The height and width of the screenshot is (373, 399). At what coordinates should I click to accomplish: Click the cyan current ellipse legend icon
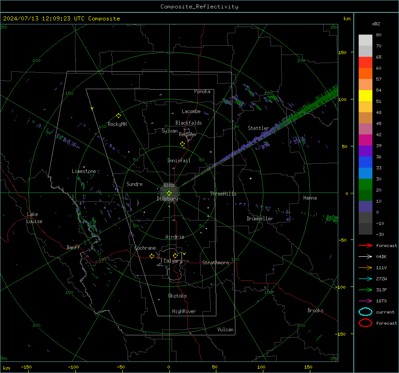pyautogui.click(x=365, y=312)
